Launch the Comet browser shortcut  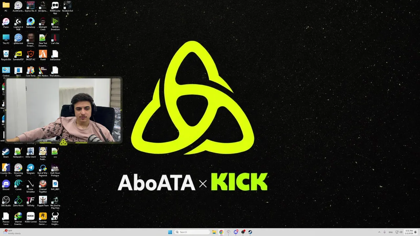coord(18,185)
